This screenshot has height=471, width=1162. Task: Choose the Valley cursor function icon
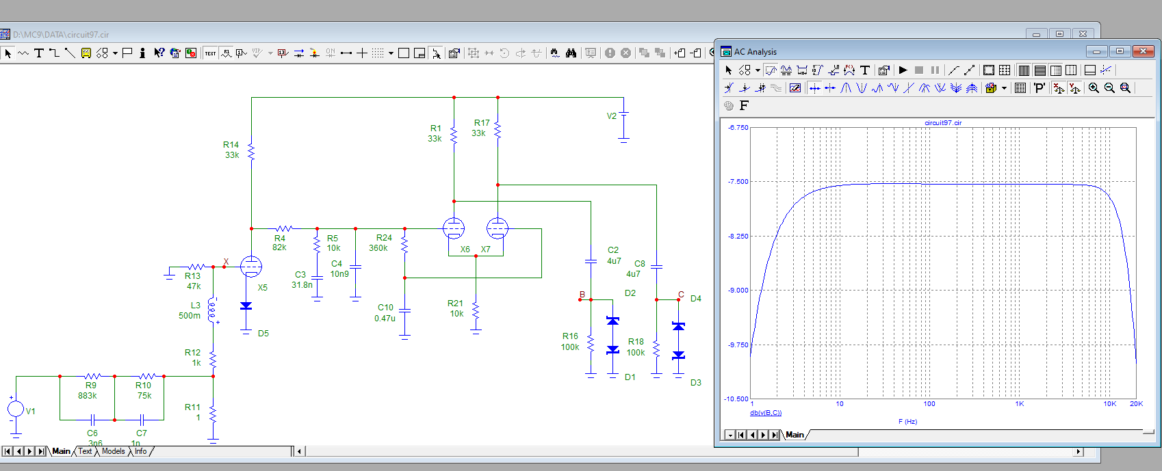(862, 88)
